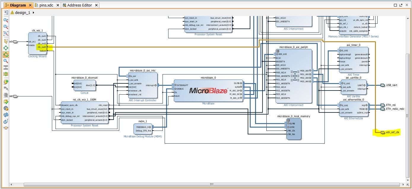
Task: Activate the Select Area arrow tool
Action: 6,41
